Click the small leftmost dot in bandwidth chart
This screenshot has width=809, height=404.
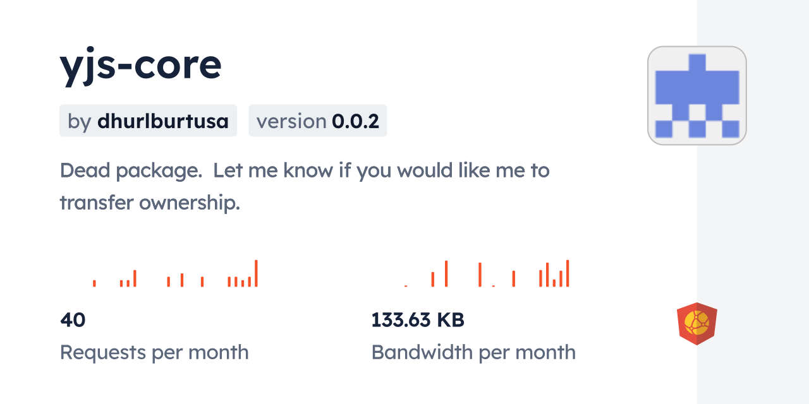click(406, 286)
